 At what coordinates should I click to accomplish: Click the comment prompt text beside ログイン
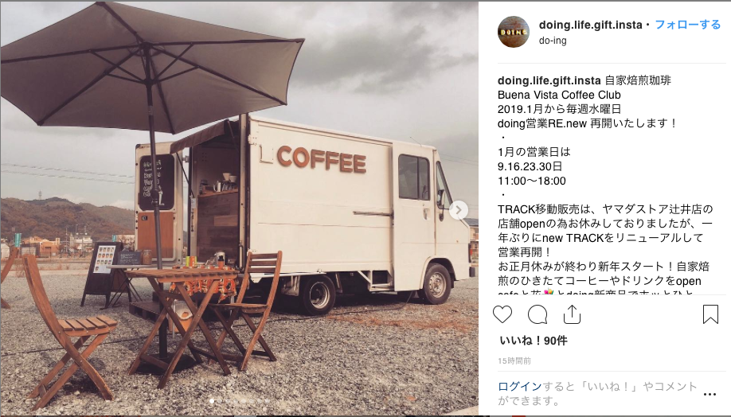[x=598, y=393]
